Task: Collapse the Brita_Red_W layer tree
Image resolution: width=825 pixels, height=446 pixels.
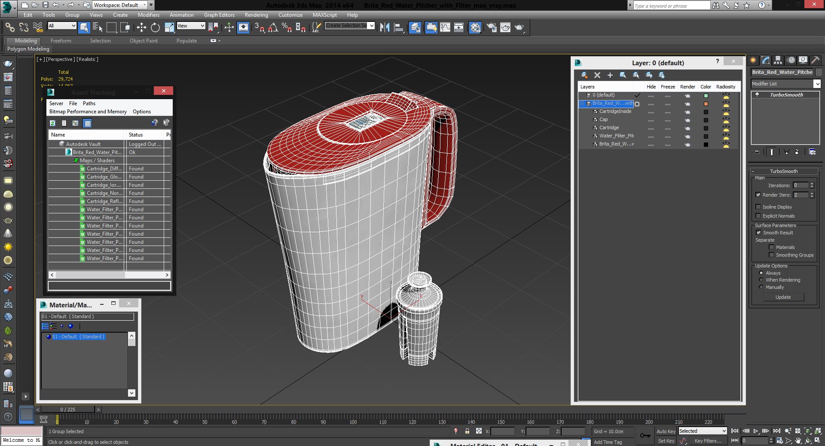Action: tap(581, 103)
